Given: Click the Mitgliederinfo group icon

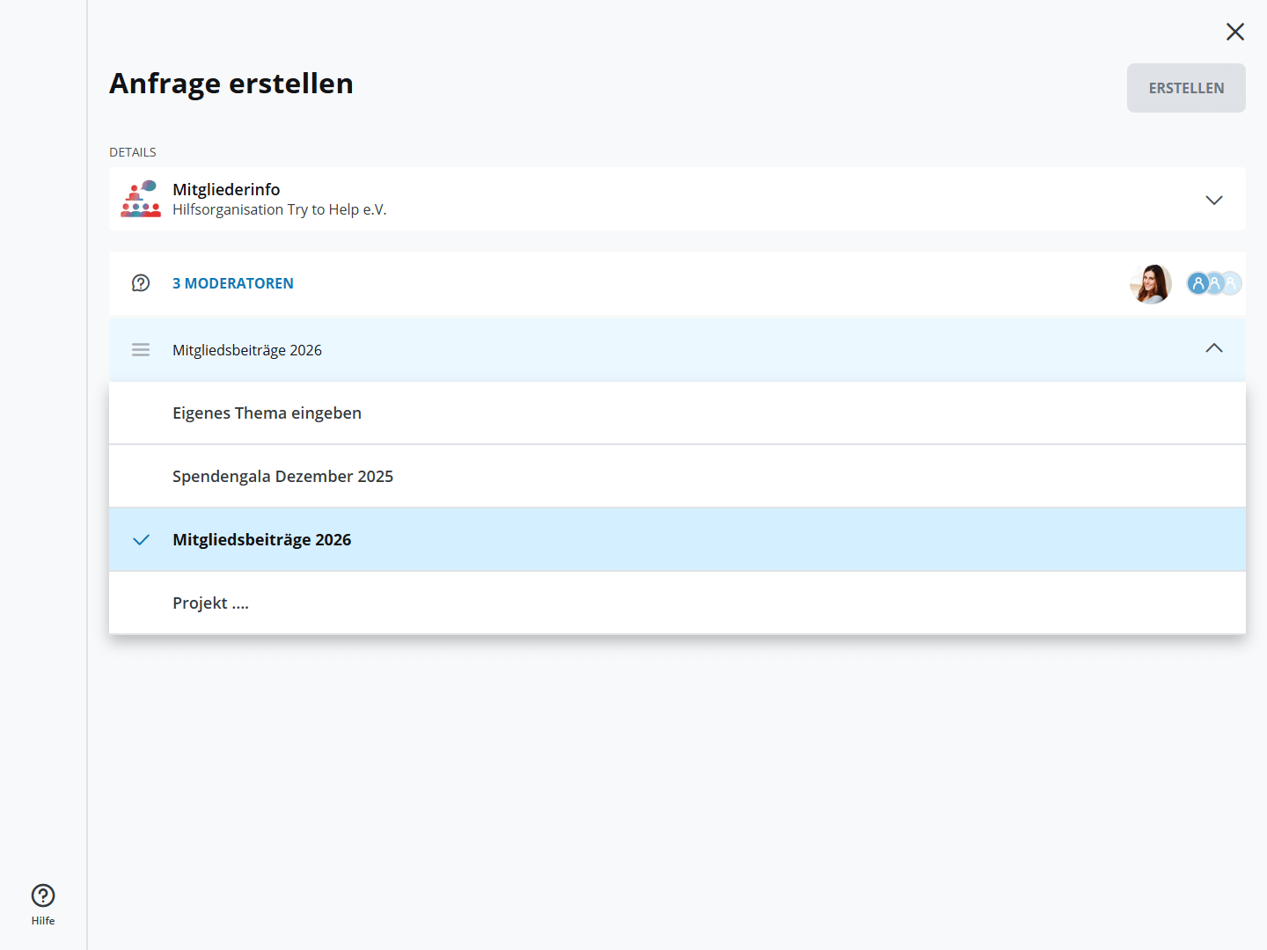Looking at the screenshot, I should point(141,200).
